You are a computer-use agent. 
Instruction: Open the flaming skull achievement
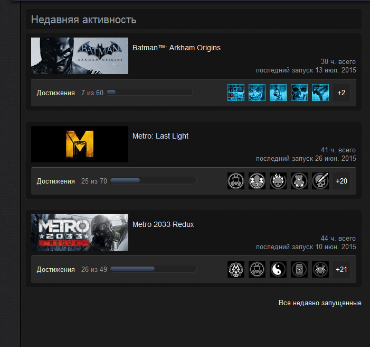pyautogui.click(x=278, y=181)
